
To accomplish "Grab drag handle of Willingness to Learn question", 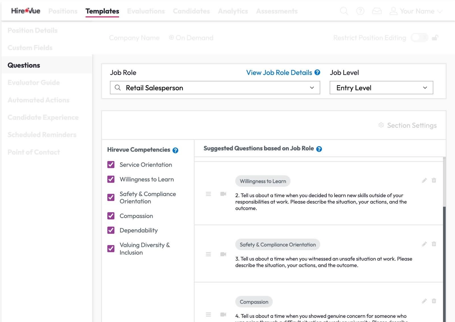I will pos(208,194).
